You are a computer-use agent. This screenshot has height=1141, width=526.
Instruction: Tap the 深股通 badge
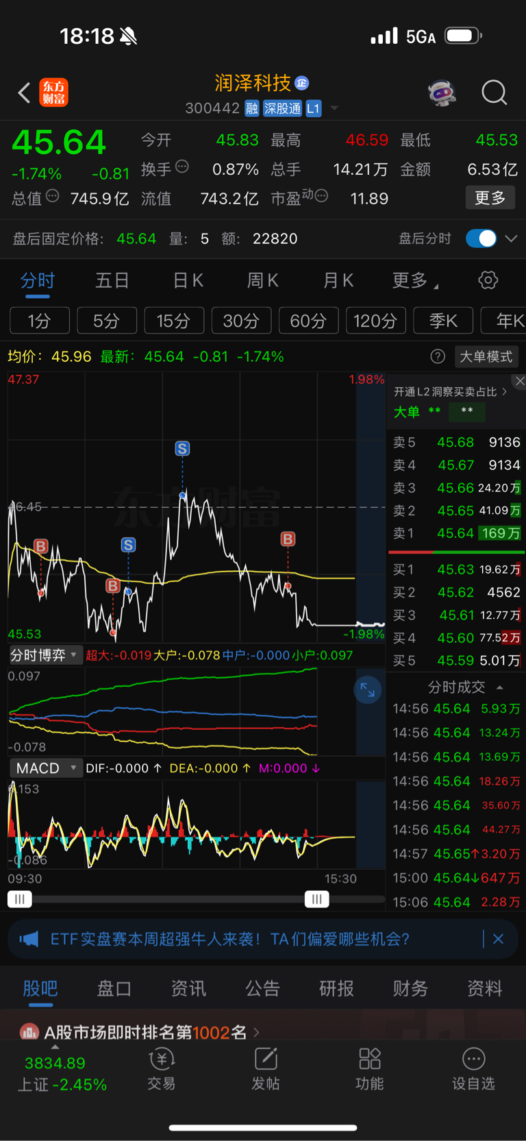click(x=282, y=108)
